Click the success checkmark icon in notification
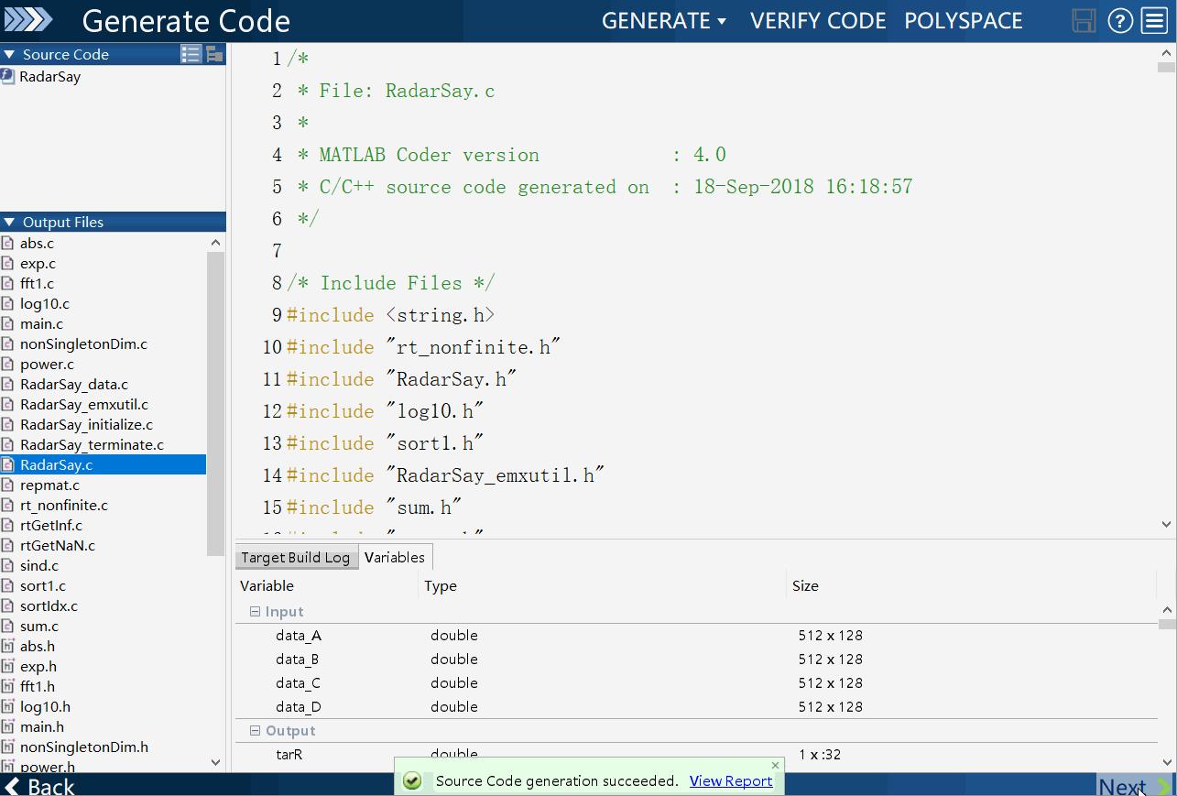Image resolution: width=1177 pixels, height=796 pixels. (x=413, y=780)
